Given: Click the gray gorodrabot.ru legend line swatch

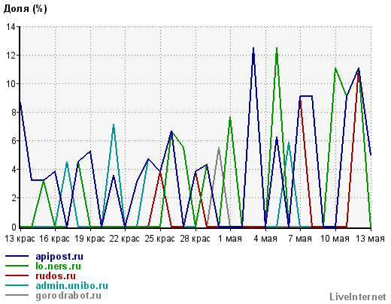Looking at the screenshot, I should pos(17,295).
